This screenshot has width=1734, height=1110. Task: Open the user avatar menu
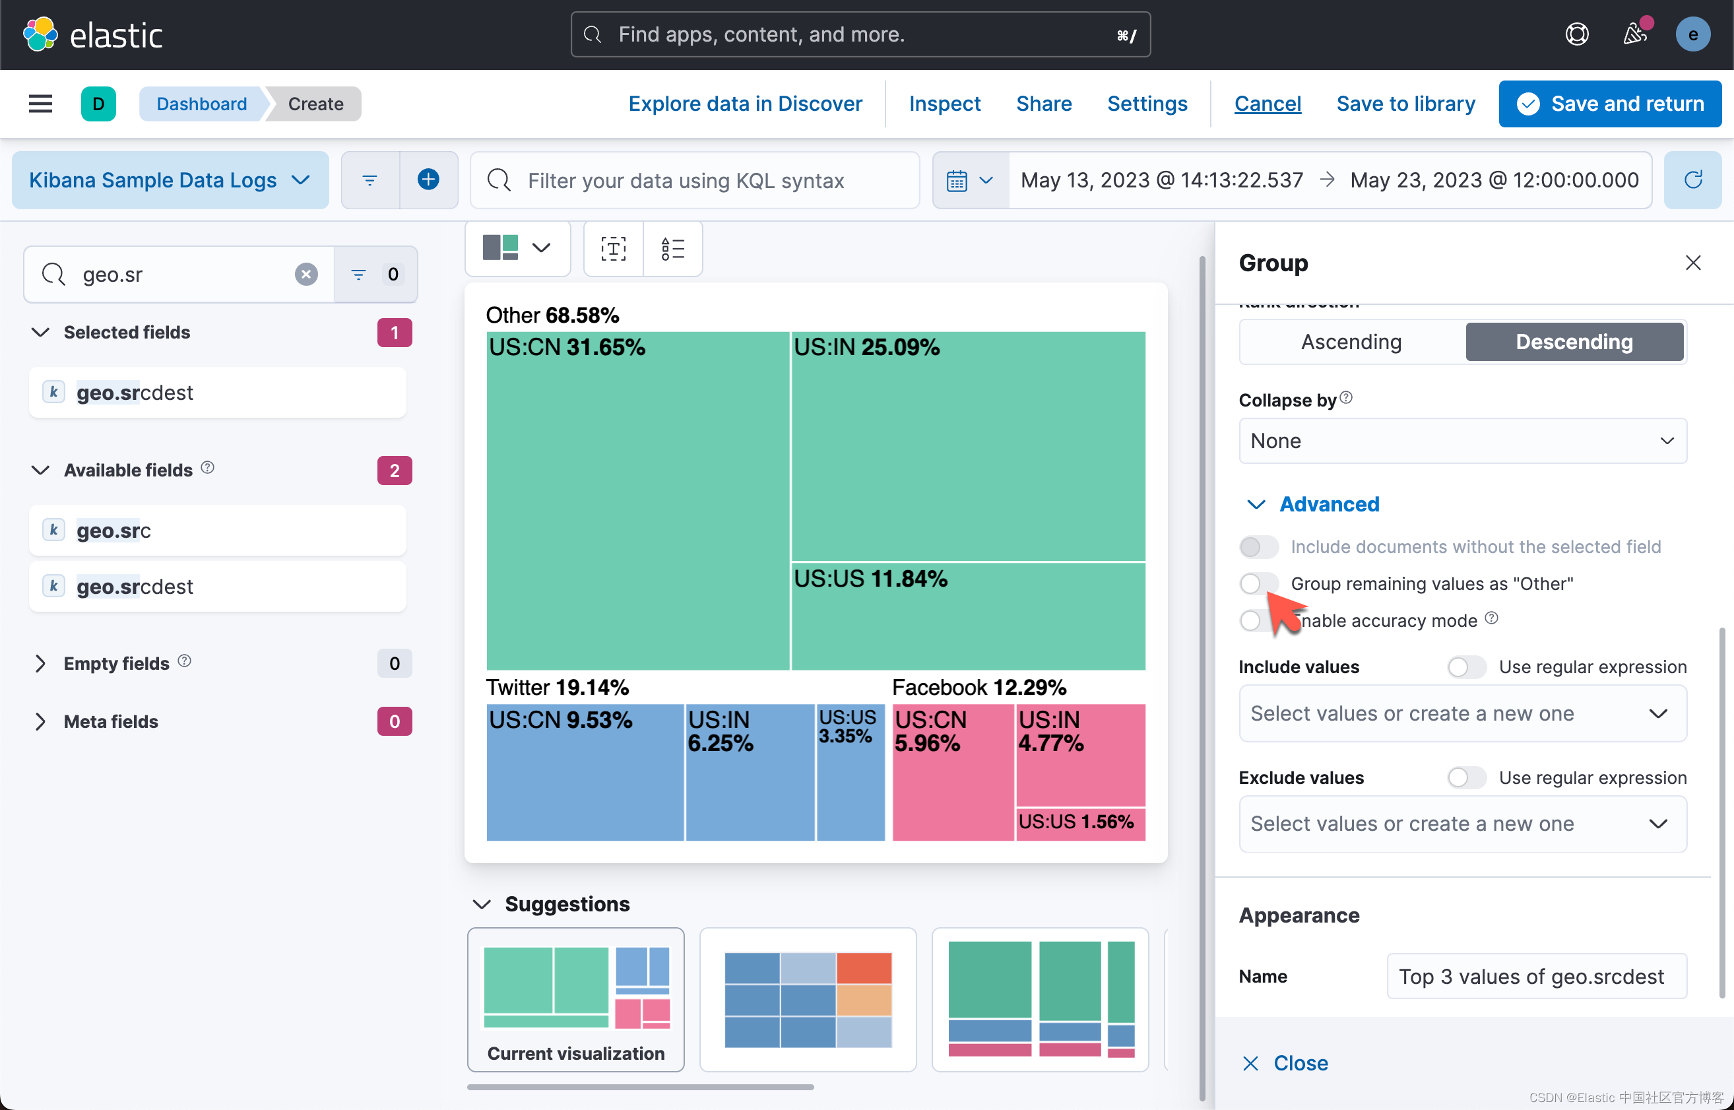click(1693, 34)
